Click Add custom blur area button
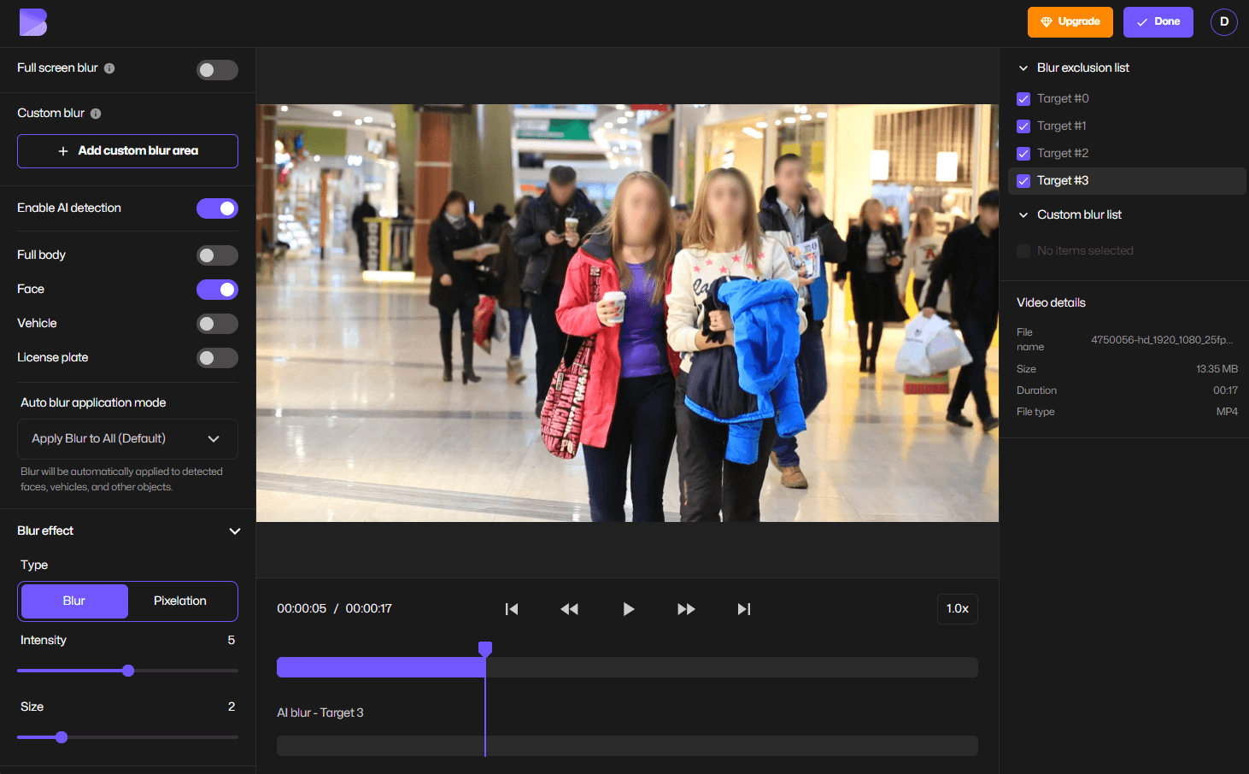 tap(127, 151)
